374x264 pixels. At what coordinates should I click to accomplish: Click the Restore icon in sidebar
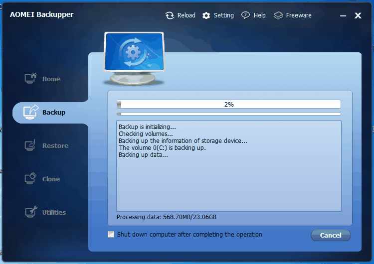point(30,145)
